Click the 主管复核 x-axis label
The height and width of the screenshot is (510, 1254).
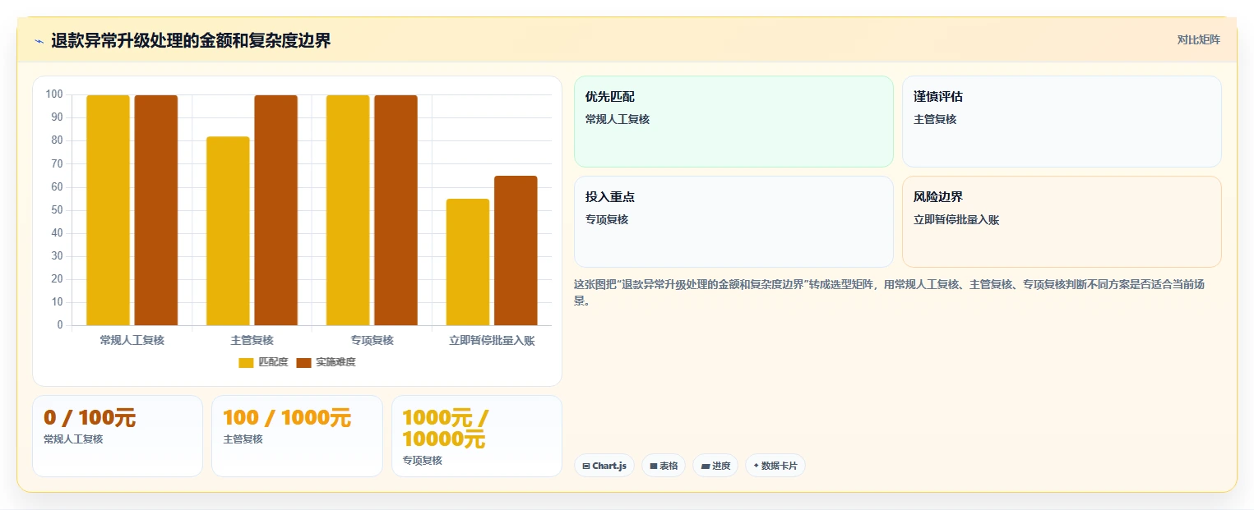252,340
